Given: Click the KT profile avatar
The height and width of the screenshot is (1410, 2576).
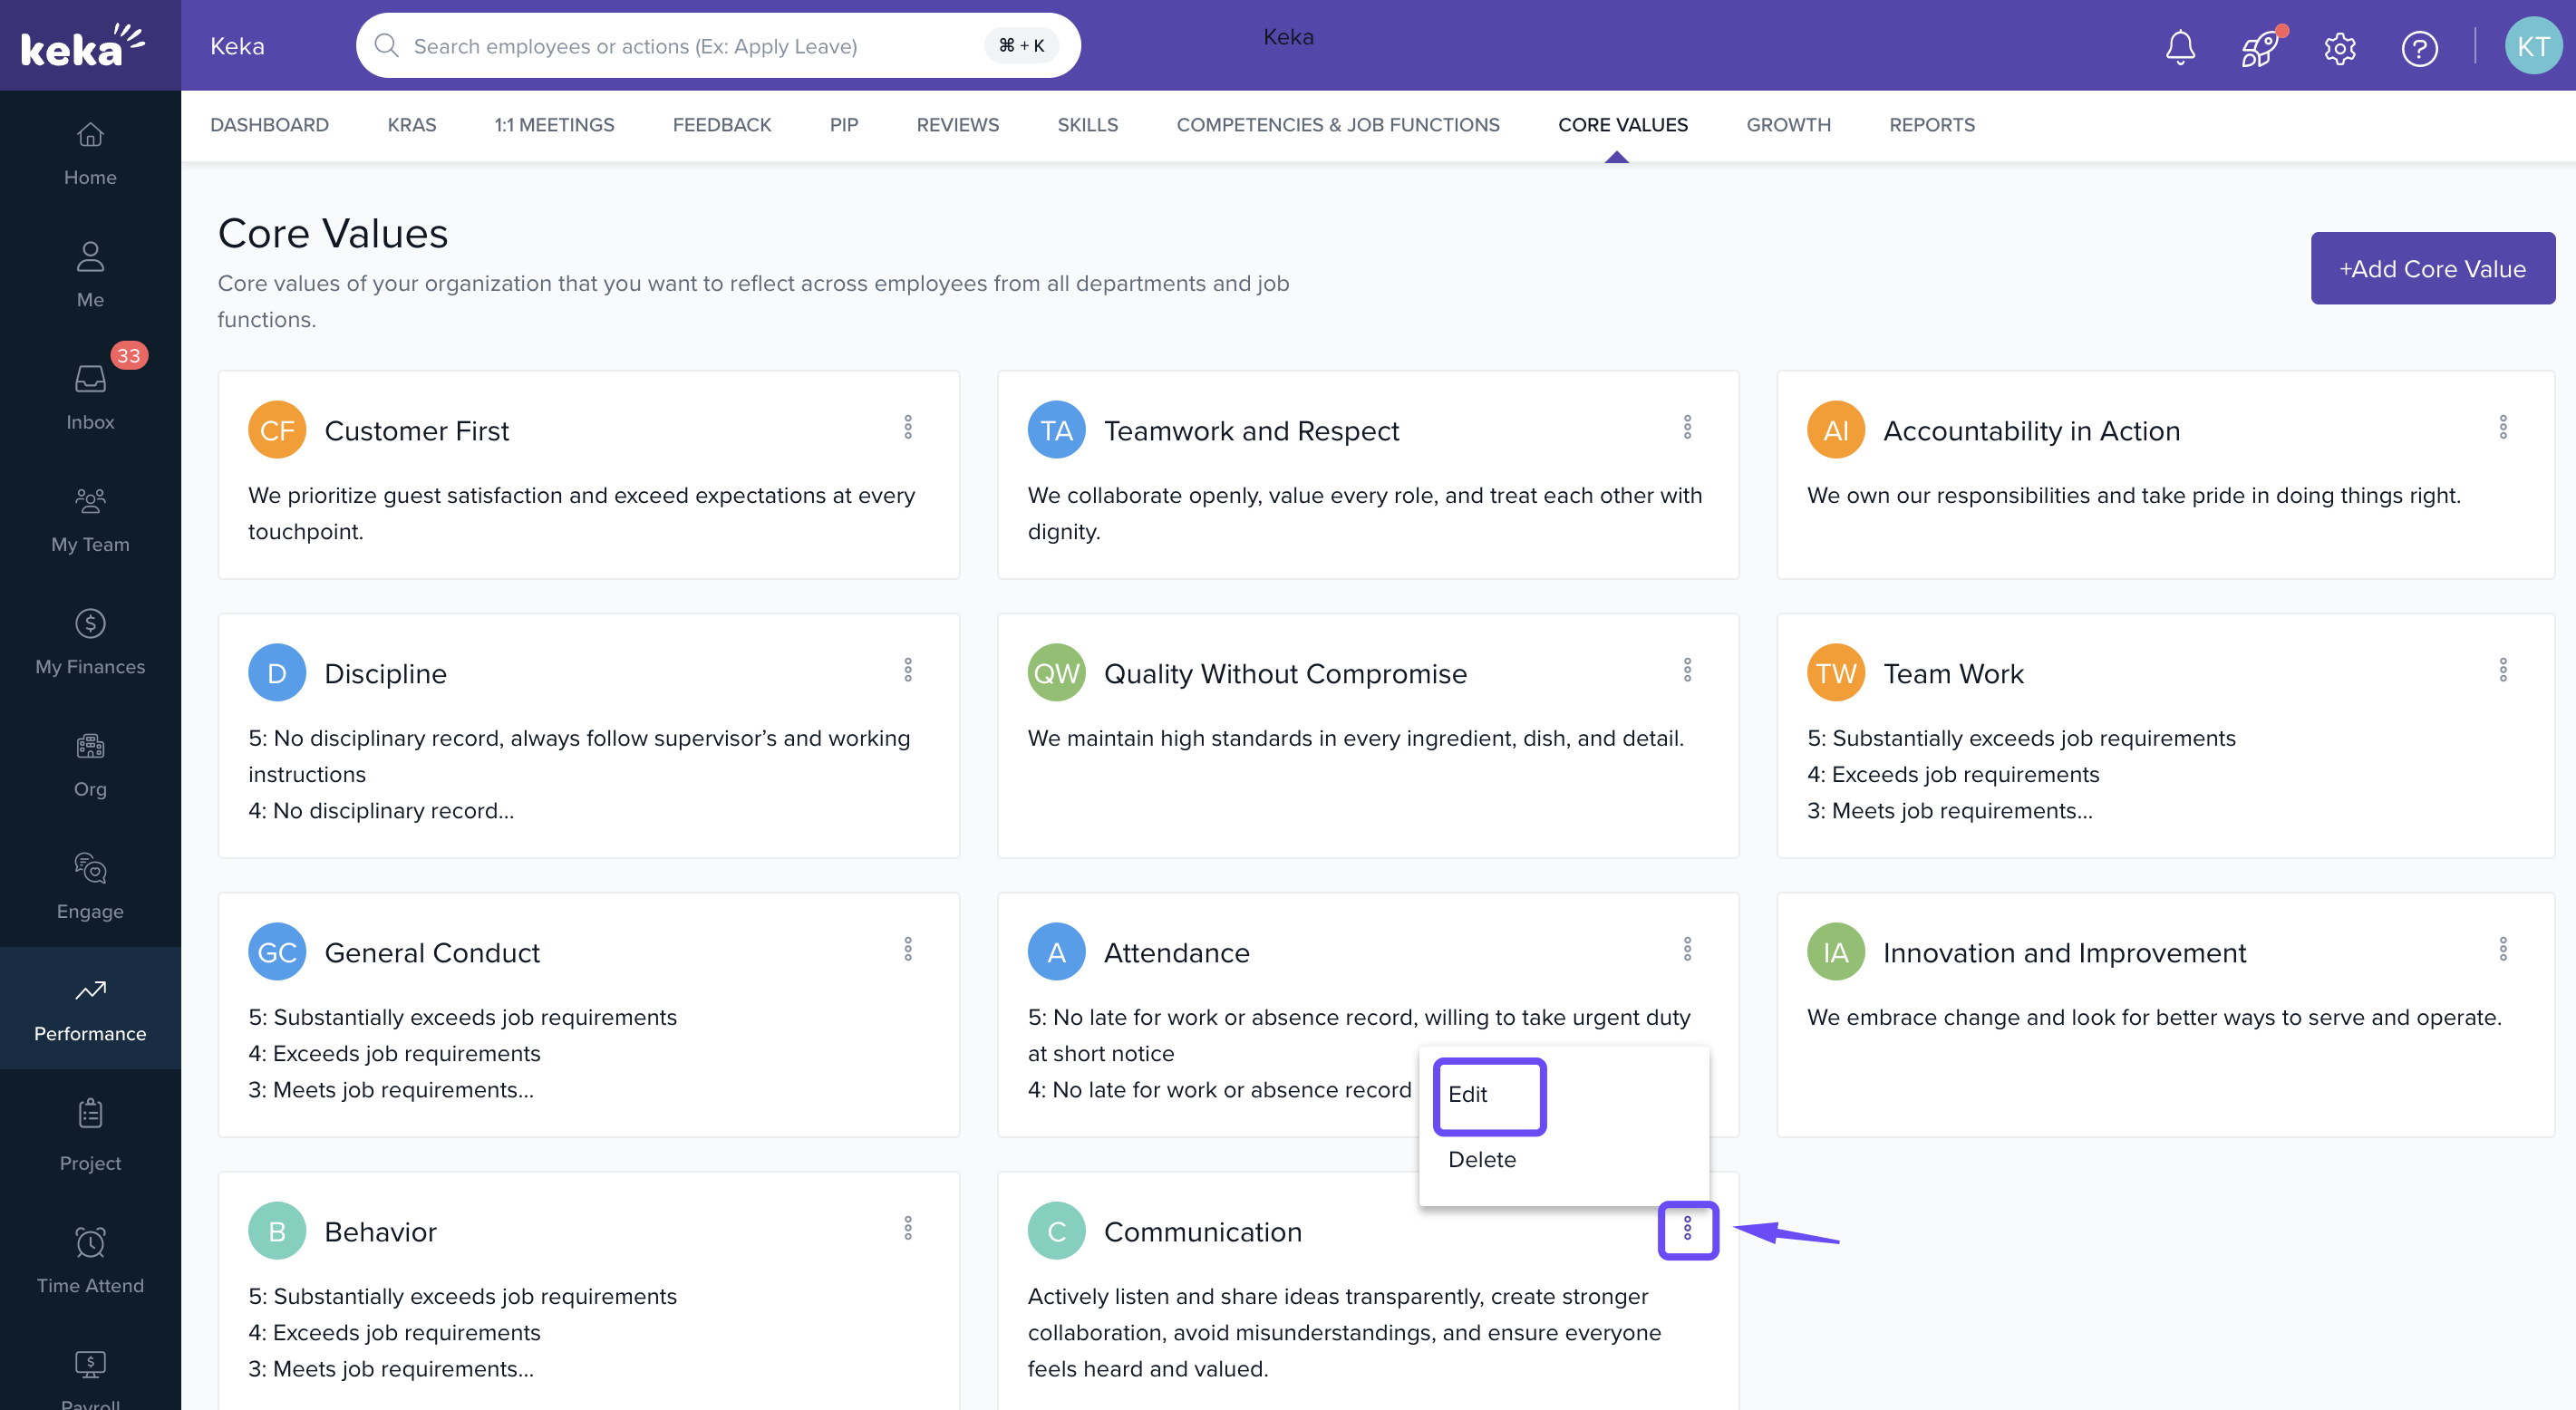Looking at the screenshot, I should (x=2532, y=47).
